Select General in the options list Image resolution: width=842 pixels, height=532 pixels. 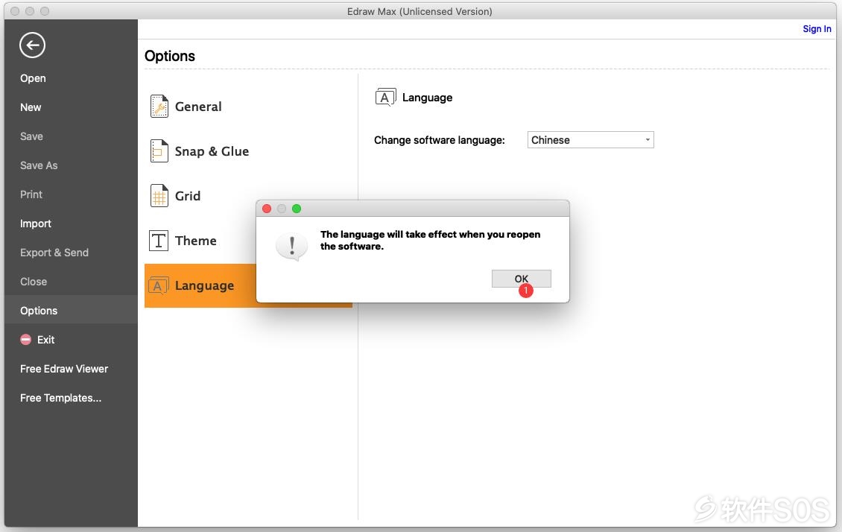(198, 107)
